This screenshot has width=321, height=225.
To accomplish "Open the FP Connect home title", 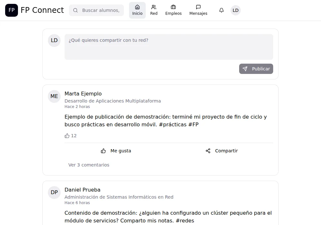I will (42, 10).
